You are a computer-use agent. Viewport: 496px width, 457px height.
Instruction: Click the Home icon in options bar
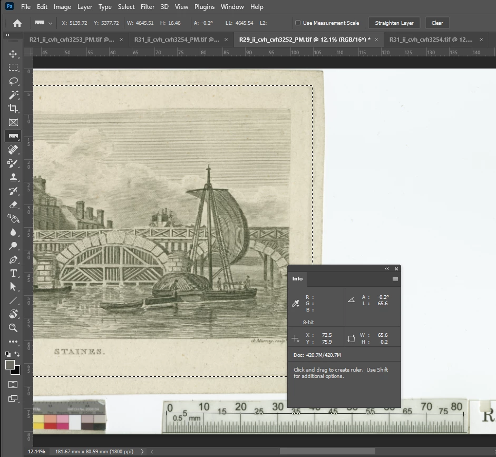(17, 23)
